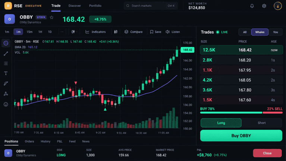This screenshot has width=286, height=161.
Task: Open the News tab
Action: [x=86, y=141]
